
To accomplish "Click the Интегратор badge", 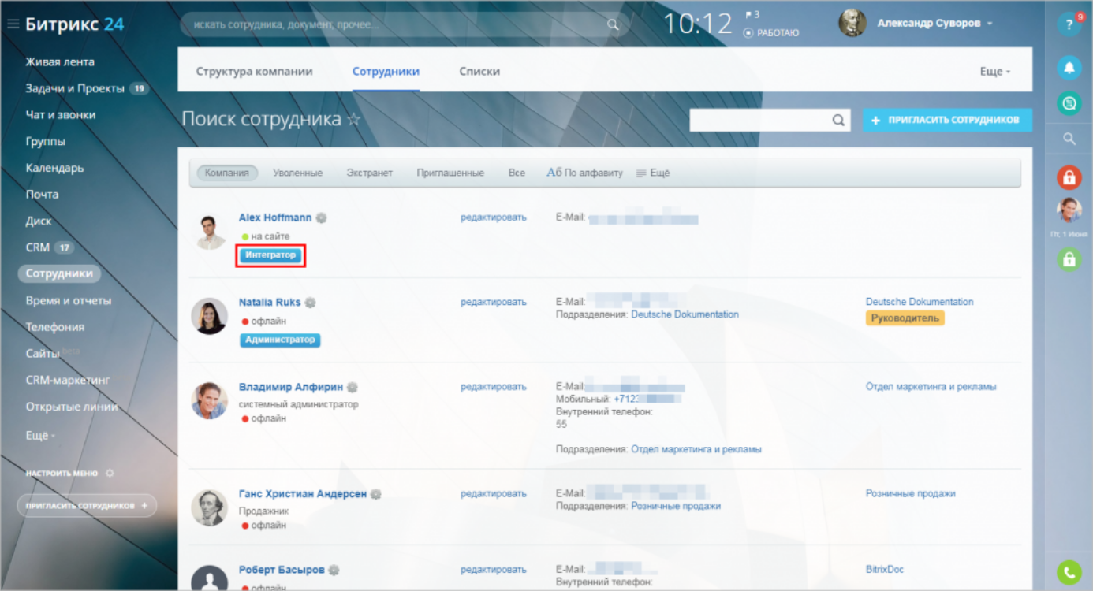I will [x=270, y=255].
